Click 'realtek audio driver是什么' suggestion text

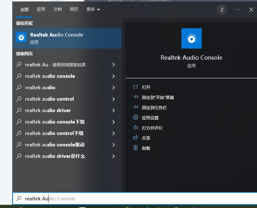click(55, 156)
